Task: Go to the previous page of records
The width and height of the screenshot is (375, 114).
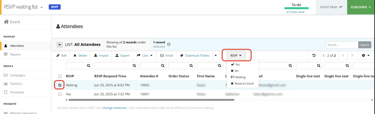Action: click(343, 55)
